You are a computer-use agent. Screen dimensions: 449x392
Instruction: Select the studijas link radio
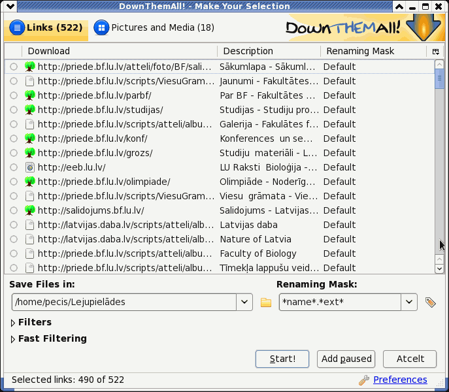pos(14,110)
